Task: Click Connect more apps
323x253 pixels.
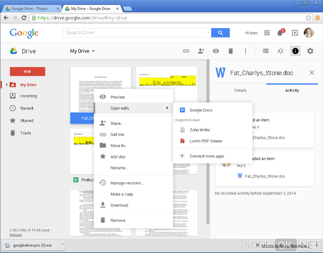Action: click(x=213, y=156)
